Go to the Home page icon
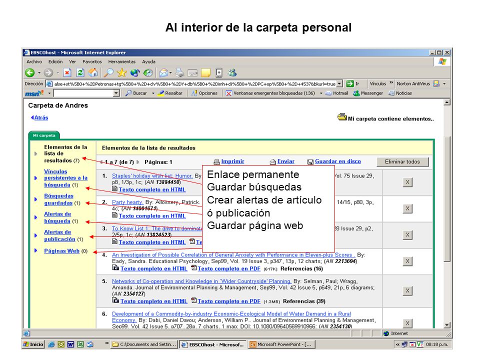The height and width of the screenshot is (360, 480). [x=93, y=73]
